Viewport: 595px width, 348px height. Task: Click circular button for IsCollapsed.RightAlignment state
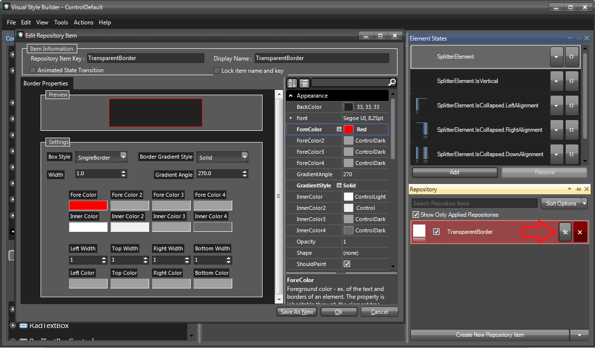click(x=571, y=130)
